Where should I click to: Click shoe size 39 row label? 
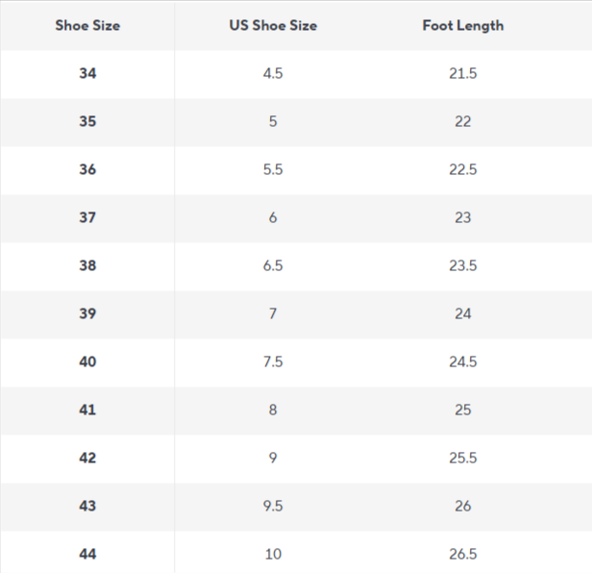tap(87, 314)
